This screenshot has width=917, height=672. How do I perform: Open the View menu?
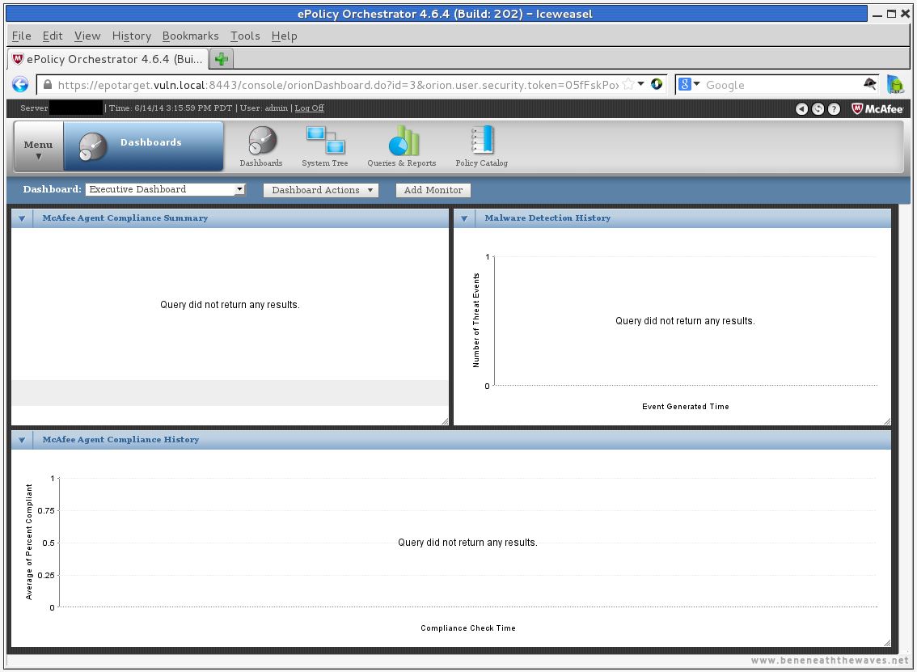[87, 36]
